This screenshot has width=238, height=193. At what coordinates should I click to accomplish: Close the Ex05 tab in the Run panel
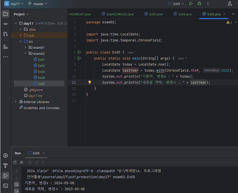44,153
